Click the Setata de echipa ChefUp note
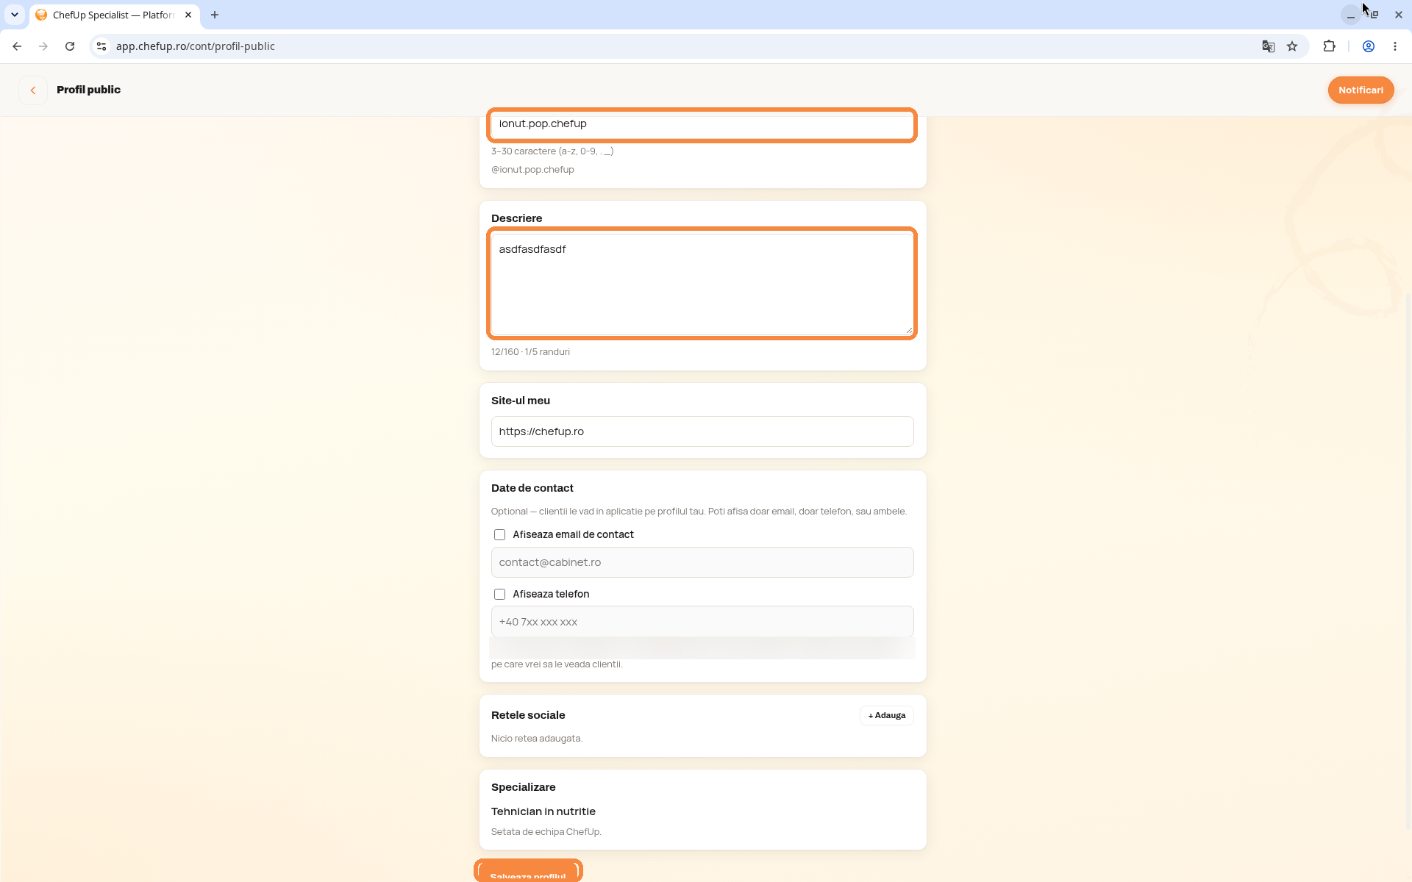The image size is (1412, 882). click(546, 832)
